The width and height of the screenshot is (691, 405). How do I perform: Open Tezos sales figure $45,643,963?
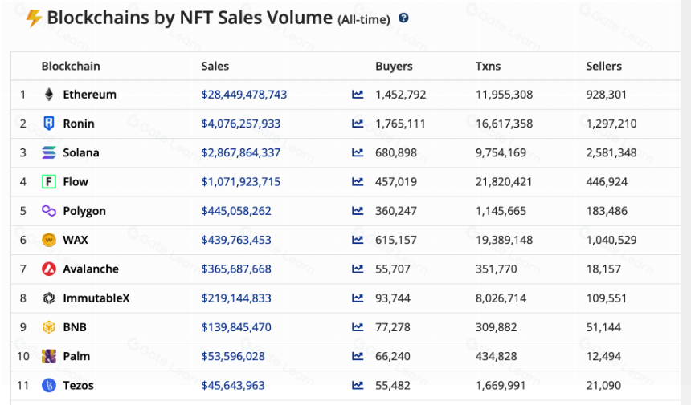click(x=233, y=385)
